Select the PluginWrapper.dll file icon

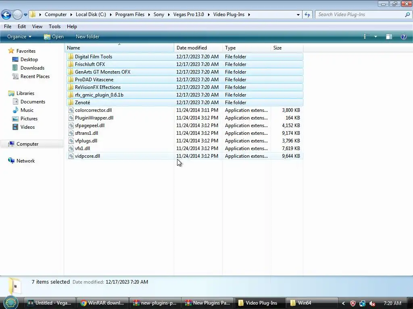point(71,118)
